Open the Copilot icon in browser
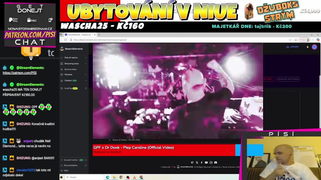Viewport: 321px width, 180px height. [318, 40]
